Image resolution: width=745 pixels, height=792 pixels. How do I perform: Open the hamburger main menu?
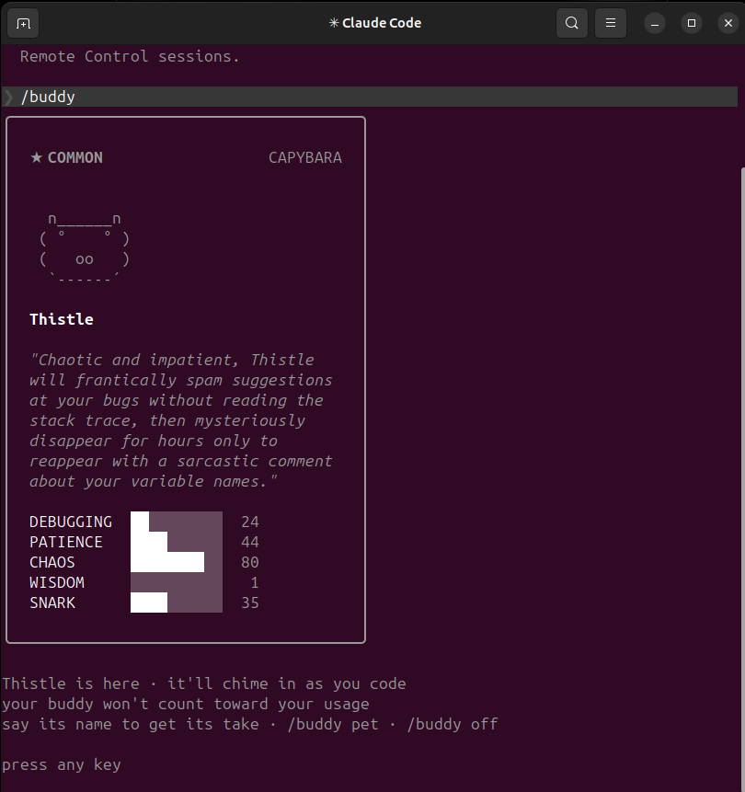coord(611,23)
